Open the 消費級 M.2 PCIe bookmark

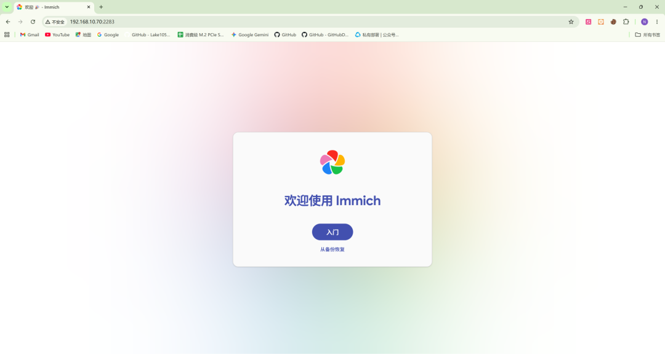click(201, 34)
